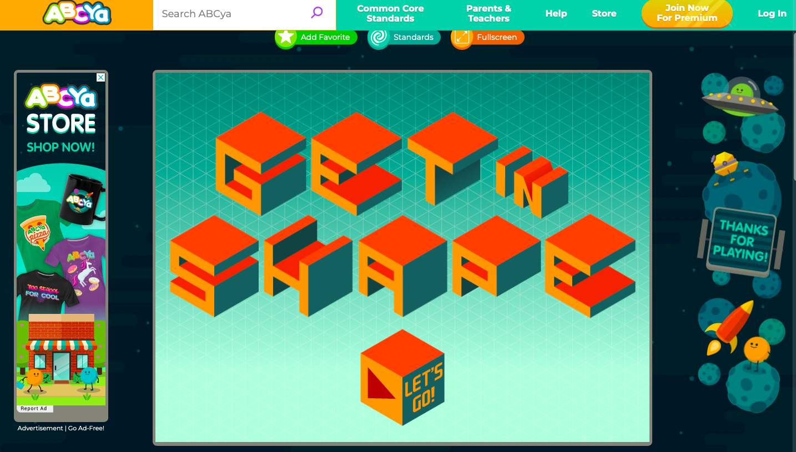Screen dimensions: 796x452
Task: Open the Common Core Standards menu
Action: [390, 13]
